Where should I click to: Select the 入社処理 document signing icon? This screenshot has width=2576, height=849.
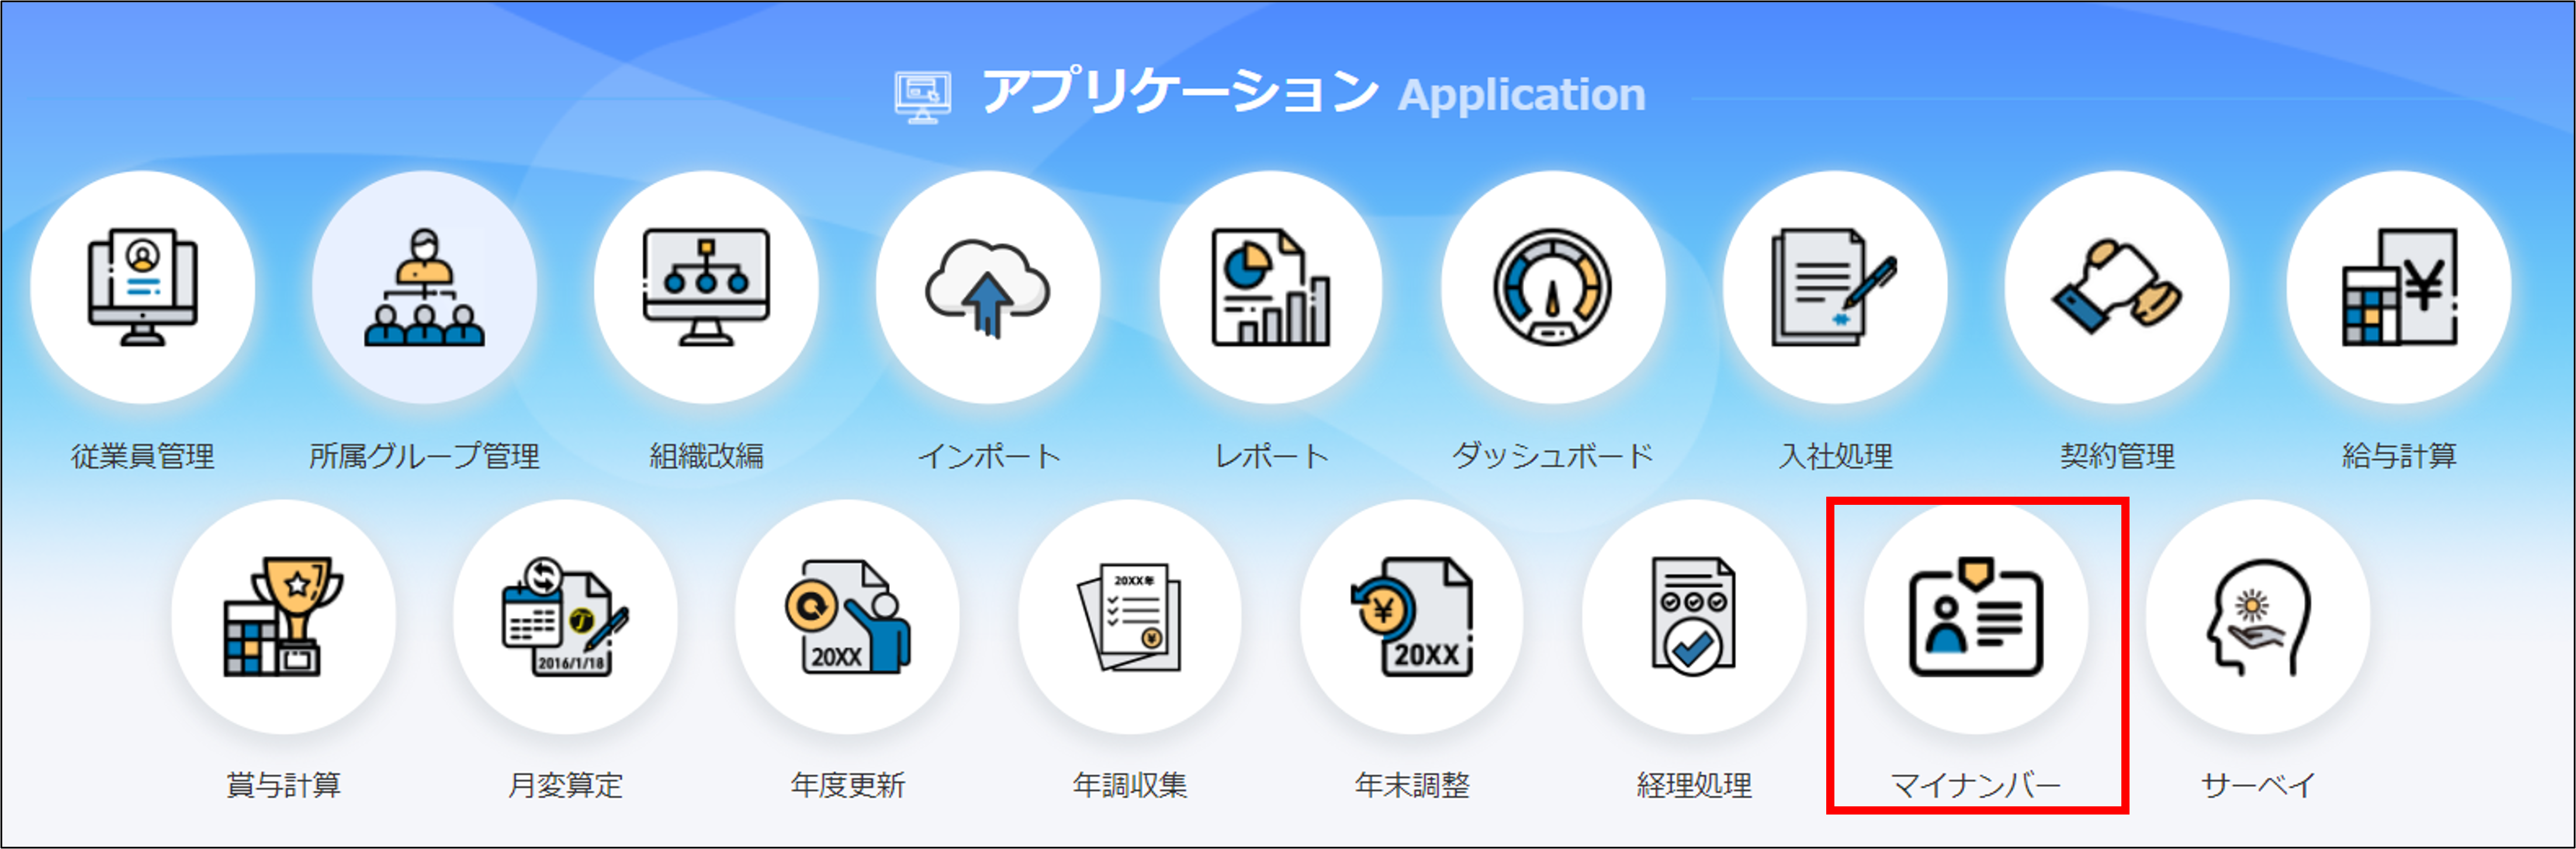point(1835,287)
